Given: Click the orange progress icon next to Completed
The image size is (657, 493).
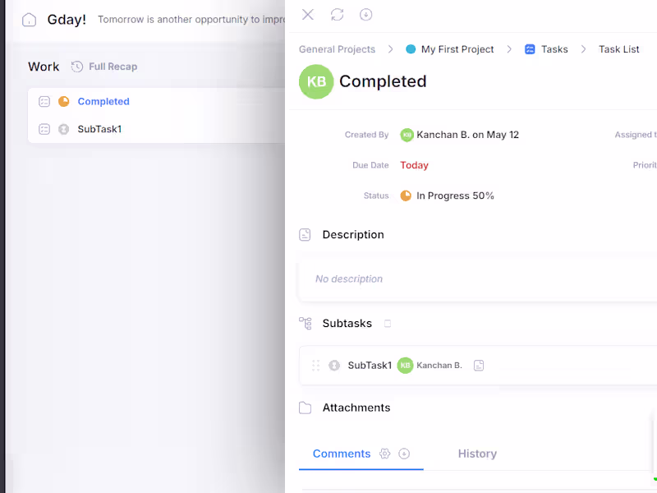Looking at the screenshot, I should coord(63,101).
